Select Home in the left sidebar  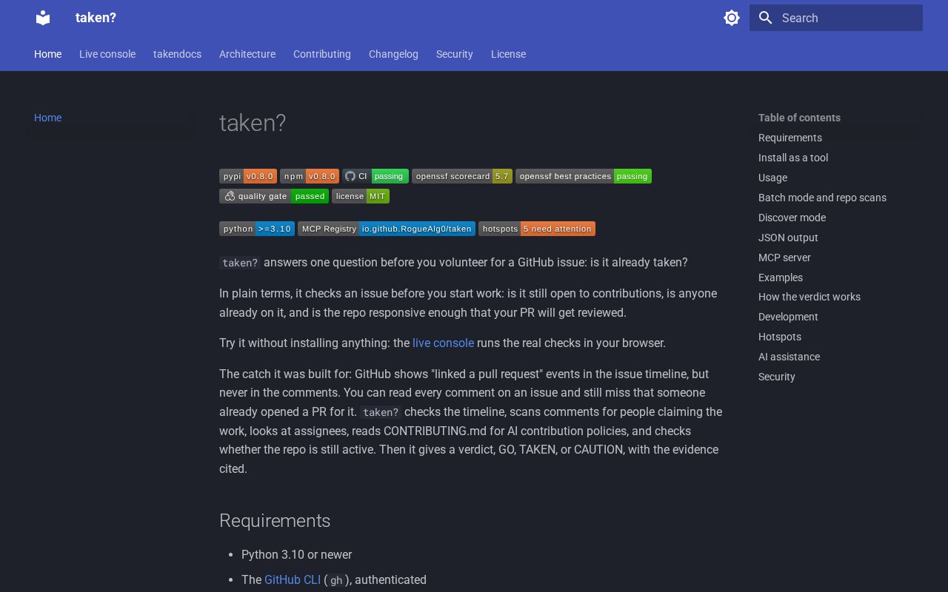(47, 118)
